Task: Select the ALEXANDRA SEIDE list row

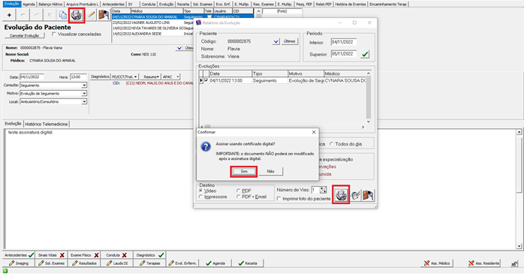Action: [152, 34]
